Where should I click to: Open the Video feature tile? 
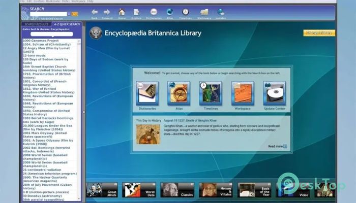pyautogui.click(x=292, y=190)
